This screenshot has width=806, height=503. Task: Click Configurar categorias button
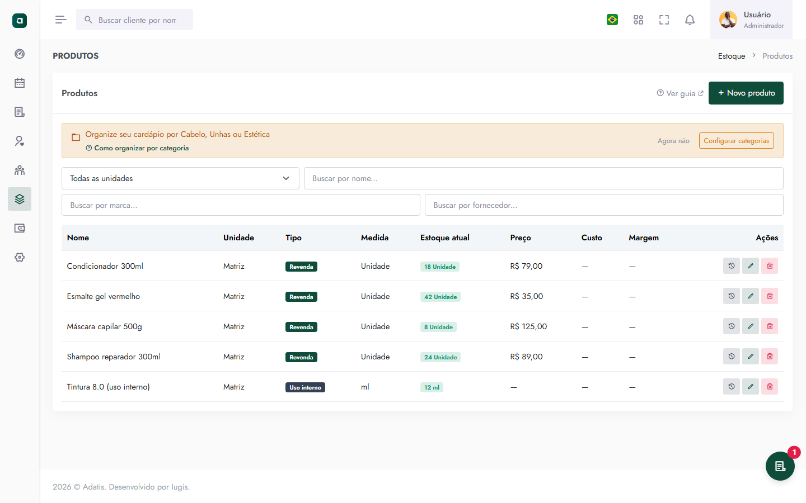737,141
